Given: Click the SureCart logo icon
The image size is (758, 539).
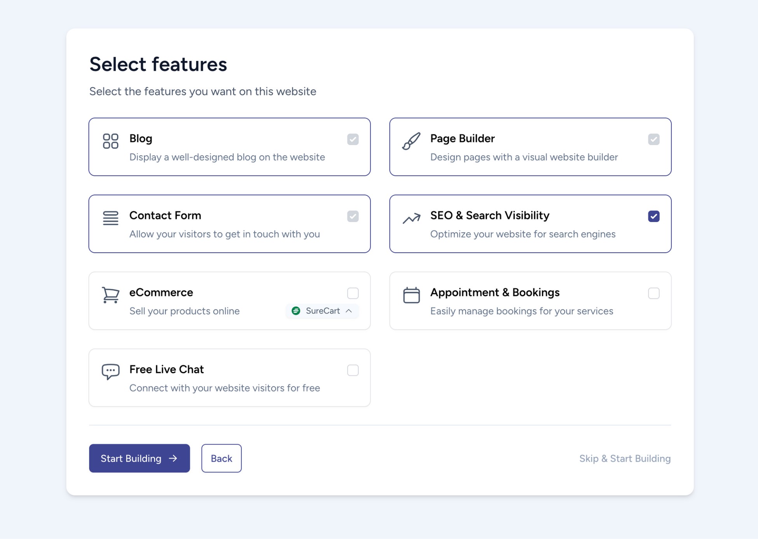Looking at the screenshot, I should 296,311.
